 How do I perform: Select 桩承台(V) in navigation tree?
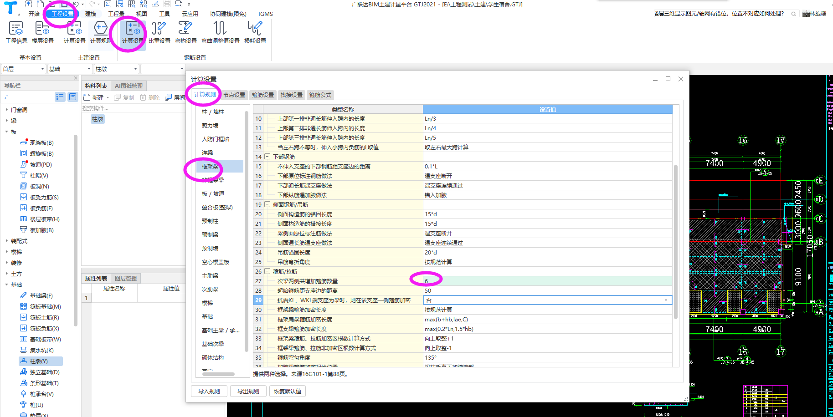coord(37,394)
